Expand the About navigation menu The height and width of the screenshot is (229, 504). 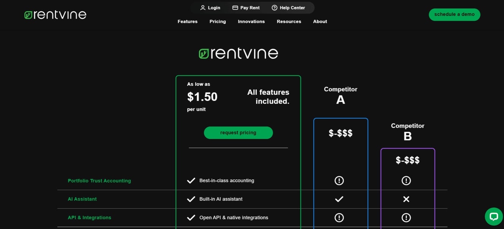[320, 22]
